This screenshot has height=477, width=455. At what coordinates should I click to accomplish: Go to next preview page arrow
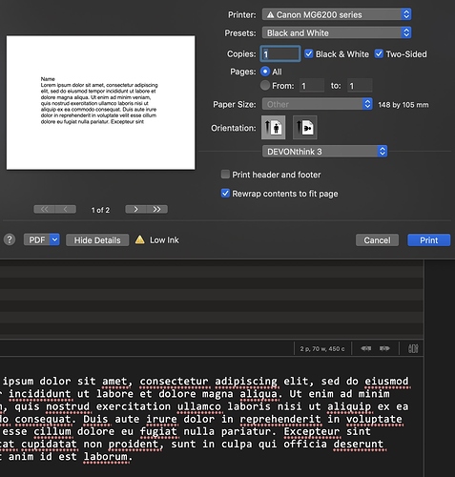pyautogui.click(x=135, y=209)
